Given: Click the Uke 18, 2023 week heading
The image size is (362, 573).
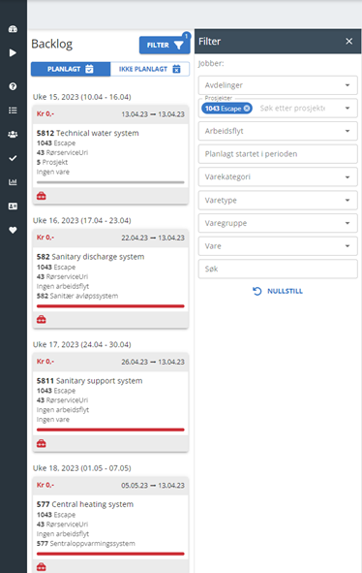Looking at the screenshot, I should pyautogui.click(x=81, y=468).
